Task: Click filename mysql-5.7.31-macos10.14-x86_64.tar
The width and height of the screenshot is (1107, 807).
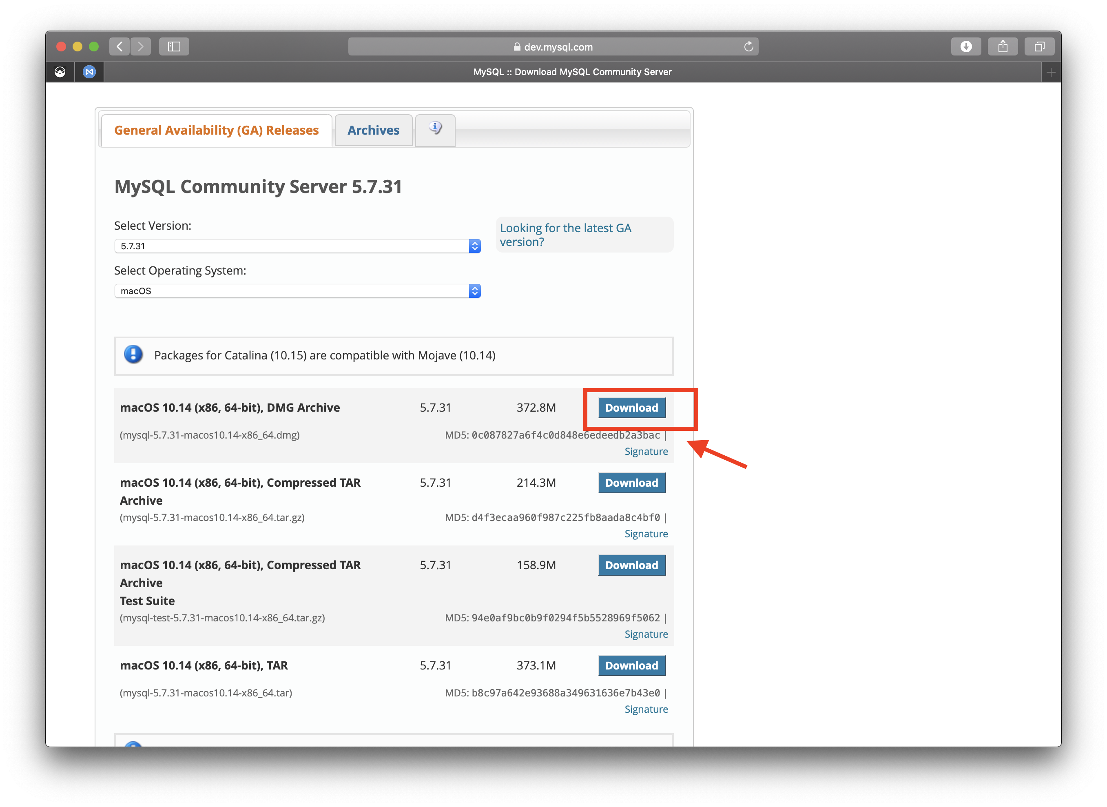Action: (206, 693)
